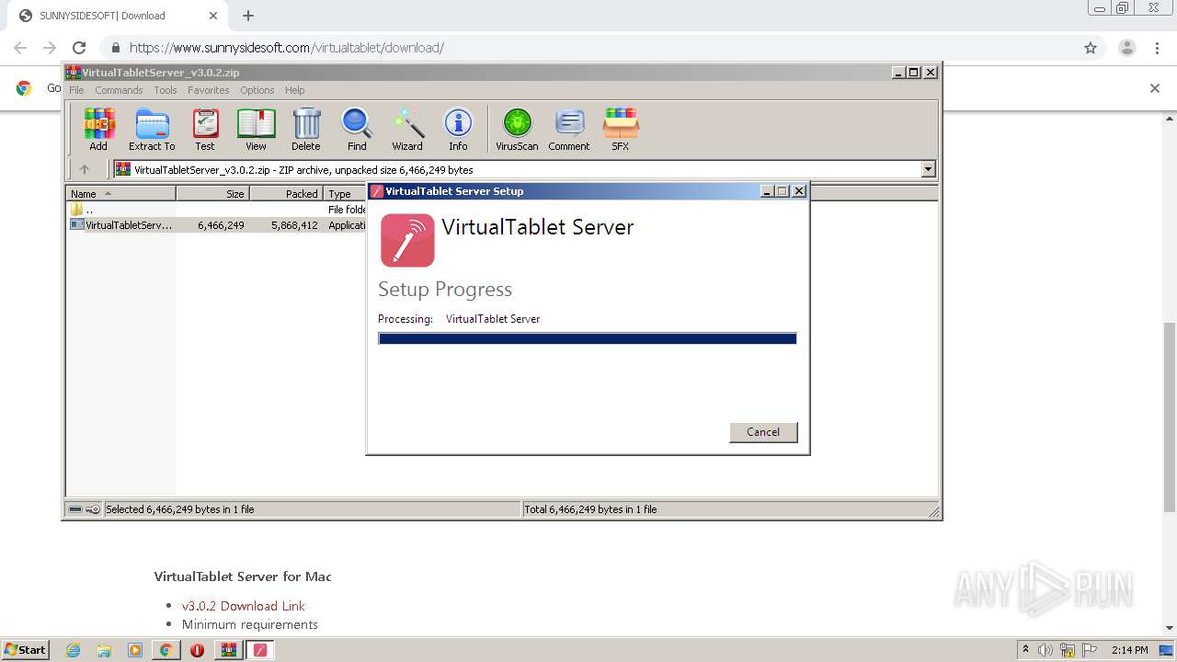Open WinRAR Help menu

click(294, 90)
